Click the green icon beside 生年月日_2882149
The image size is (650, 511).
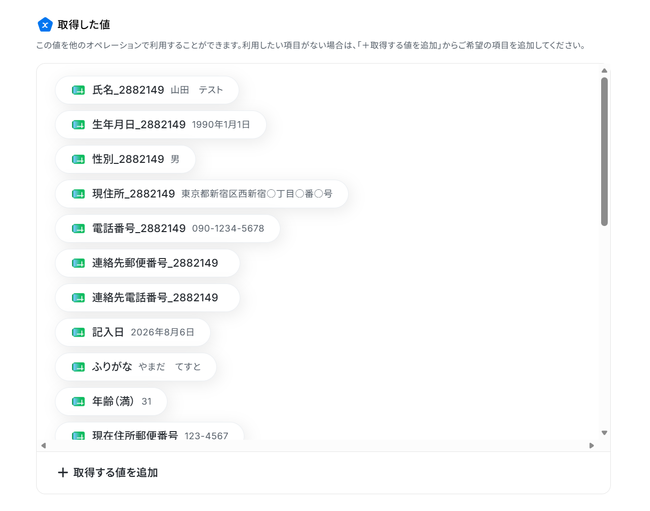click(x=78, y=125)
